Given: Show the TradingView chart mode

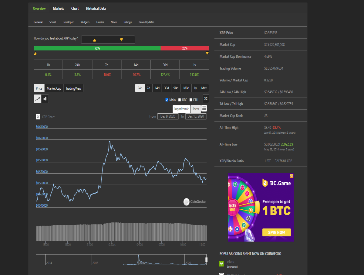Looking at the screenshot, I should pos(73,88).
